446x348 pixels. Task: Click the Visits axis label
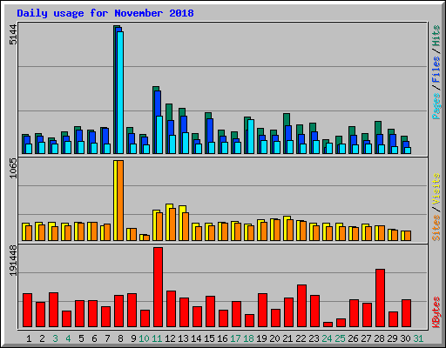(x=436, y=189)
